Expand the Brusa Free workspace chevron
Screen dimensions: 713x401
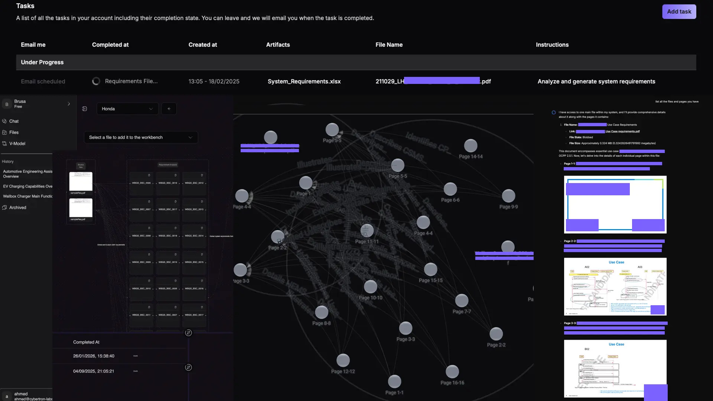pos(69,104)
